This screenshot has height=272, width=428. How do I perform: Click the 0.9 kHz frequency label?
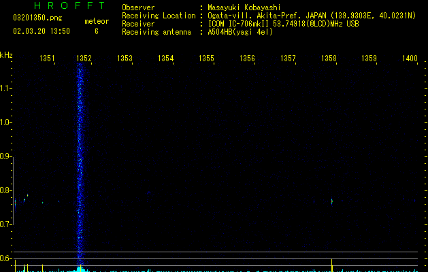[x=5, y=156]
